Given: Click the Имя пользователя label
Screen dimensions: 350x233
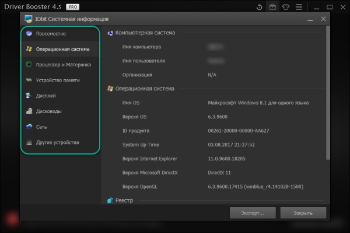Looking at the screenshot, I should pos(143,61).
